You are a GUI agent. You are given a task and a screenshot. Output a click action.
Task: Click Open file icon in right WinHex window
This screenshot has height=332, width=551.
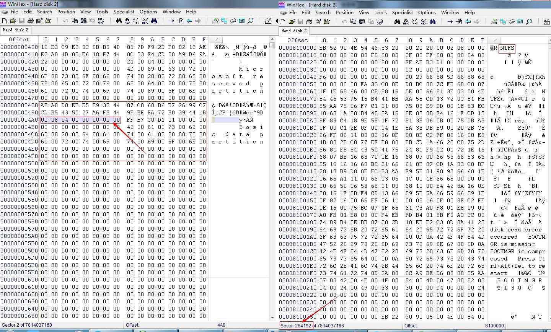(x=292, y=21)
